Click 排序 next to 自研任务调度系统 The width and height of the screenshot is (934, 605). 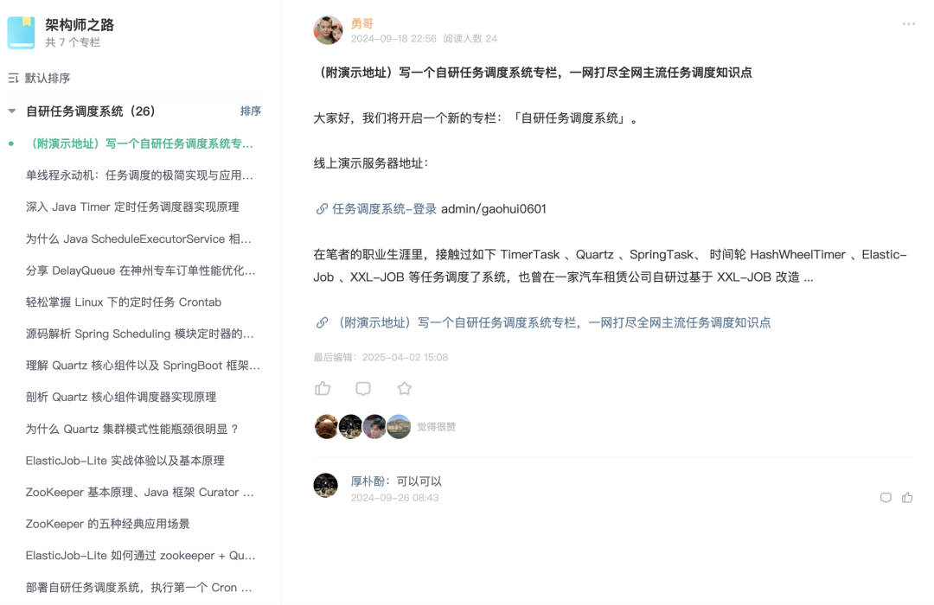(251, 111)
